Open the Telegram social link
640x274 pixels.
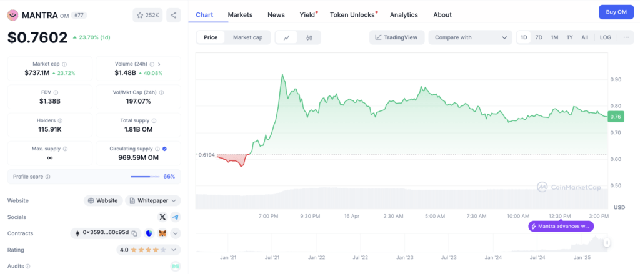176,217
